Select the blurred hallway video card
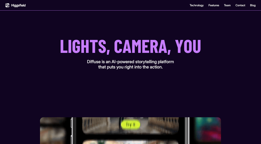Screen dimensions: 261x144 coord(130,126)
